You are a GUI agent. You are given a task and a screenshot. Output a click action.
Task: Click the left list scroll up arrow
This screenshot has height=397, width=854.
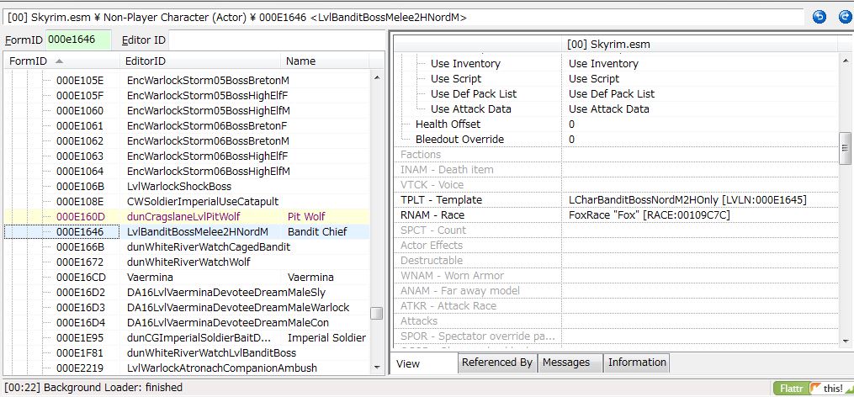click(x=377, y=78)
